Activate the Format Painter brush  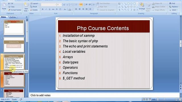point(9,10)
